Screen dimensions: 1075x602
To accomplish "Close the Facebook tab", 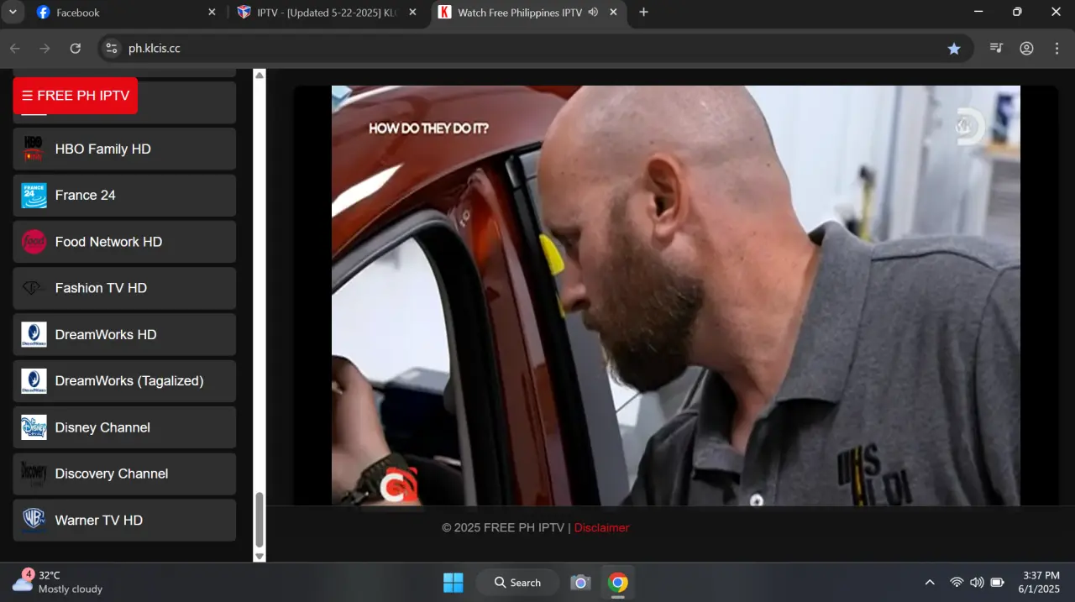I will point(212,13).
